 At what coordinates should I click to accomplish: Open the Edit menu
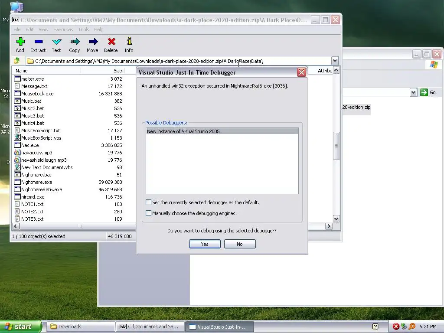tap(29, 29)
